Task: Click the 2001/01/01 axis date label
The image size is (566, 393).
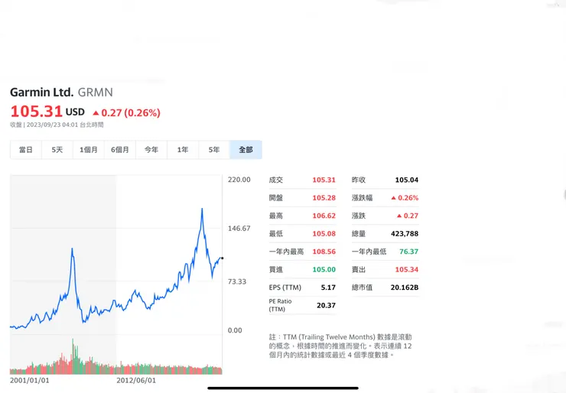Action: point(30,380)
